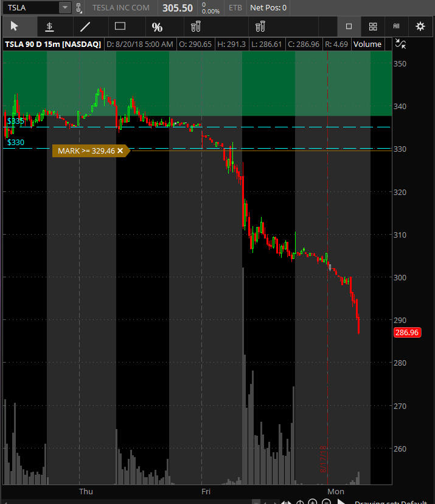Switch to grid chart layout
This screenshot has height=504, width=435.
point(373,26)
